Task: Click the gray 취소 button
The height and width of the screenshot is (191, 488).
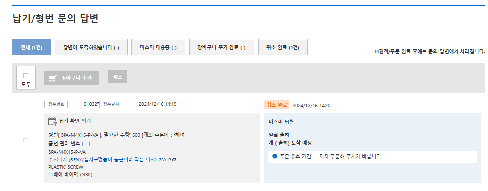Action: pos(118,77)
